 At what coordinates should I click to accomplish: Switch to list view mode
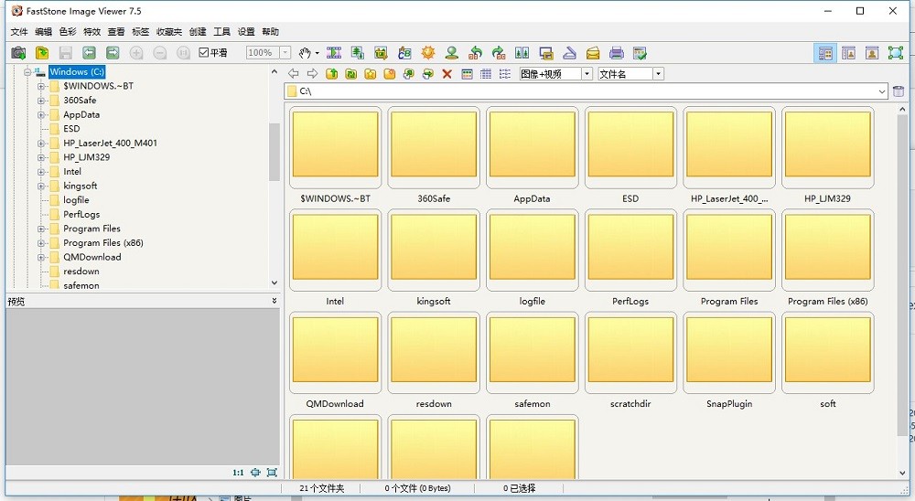point(505,73)
